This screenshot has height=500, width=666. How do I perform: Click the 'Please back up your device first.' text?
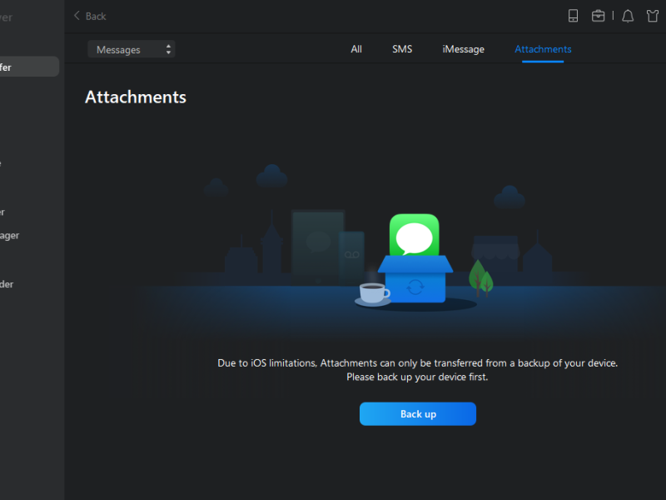(417, 377)
